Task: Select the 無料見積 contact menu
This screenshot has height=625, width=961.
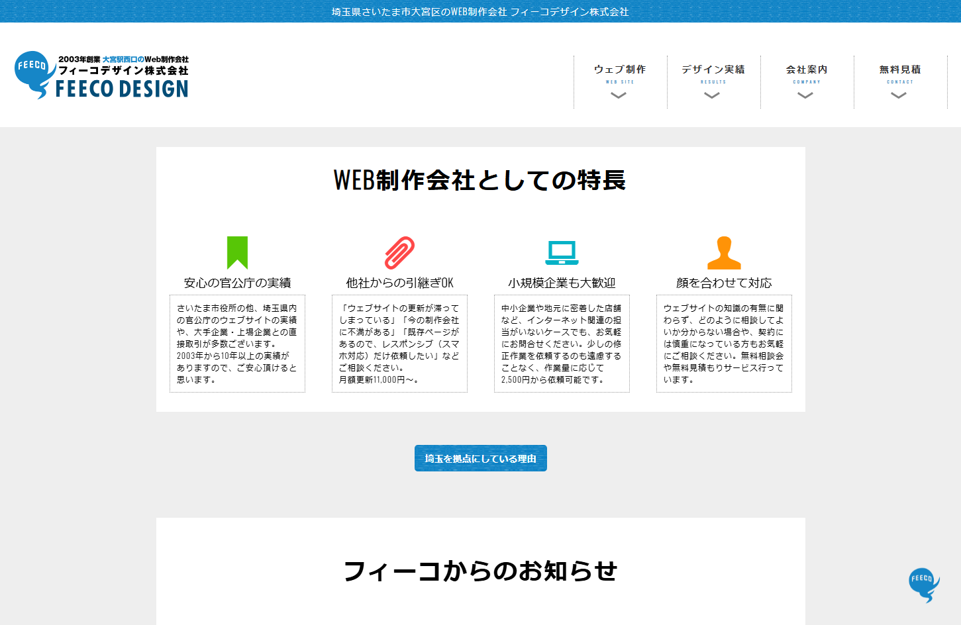Action: 900,70
